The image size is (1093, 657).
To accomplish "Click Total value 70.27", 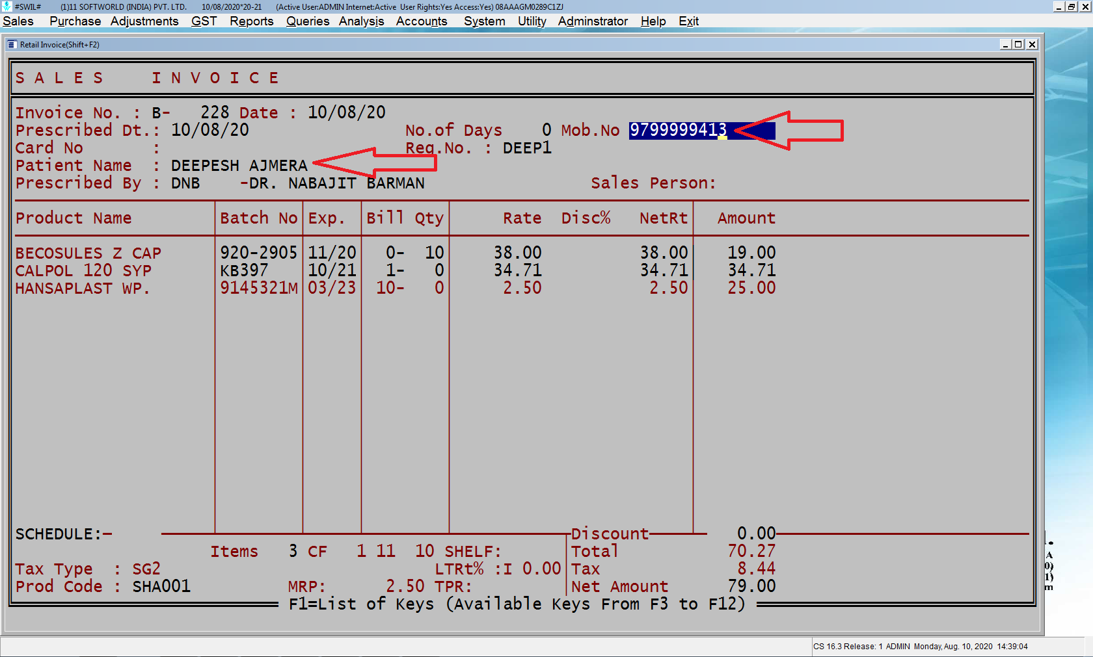I will [x=751, y=552].
